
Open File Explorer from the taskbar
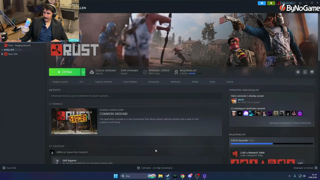160,176
